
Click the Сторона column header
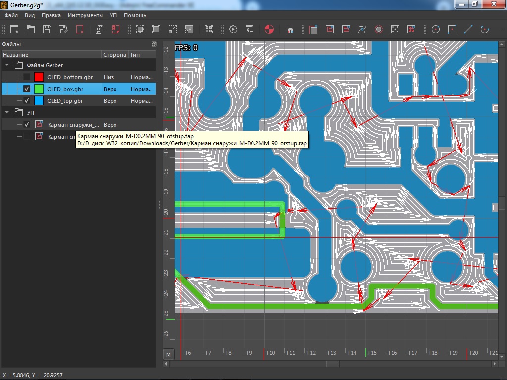click(114, 55)
